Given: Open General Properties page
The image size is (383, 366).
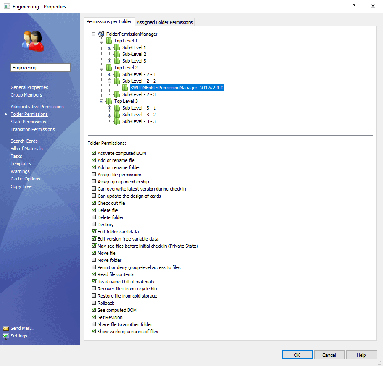Looking at the screenshot, I should tap(29, 87).
